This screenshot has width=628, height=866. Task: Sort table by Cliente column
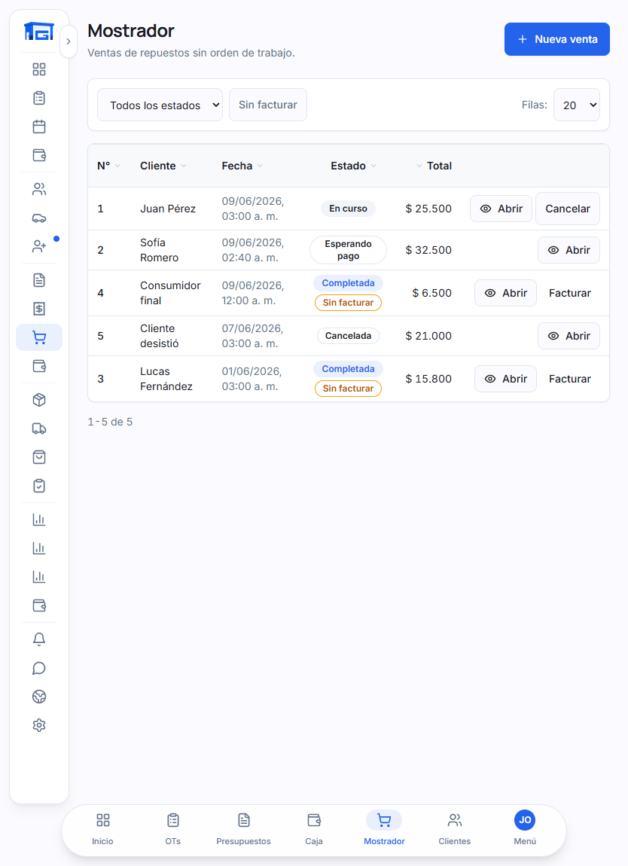click(x=163, y=166)
